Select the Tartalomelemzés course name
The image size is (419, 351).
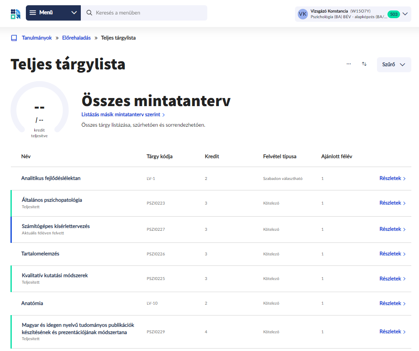pos(40,254)
